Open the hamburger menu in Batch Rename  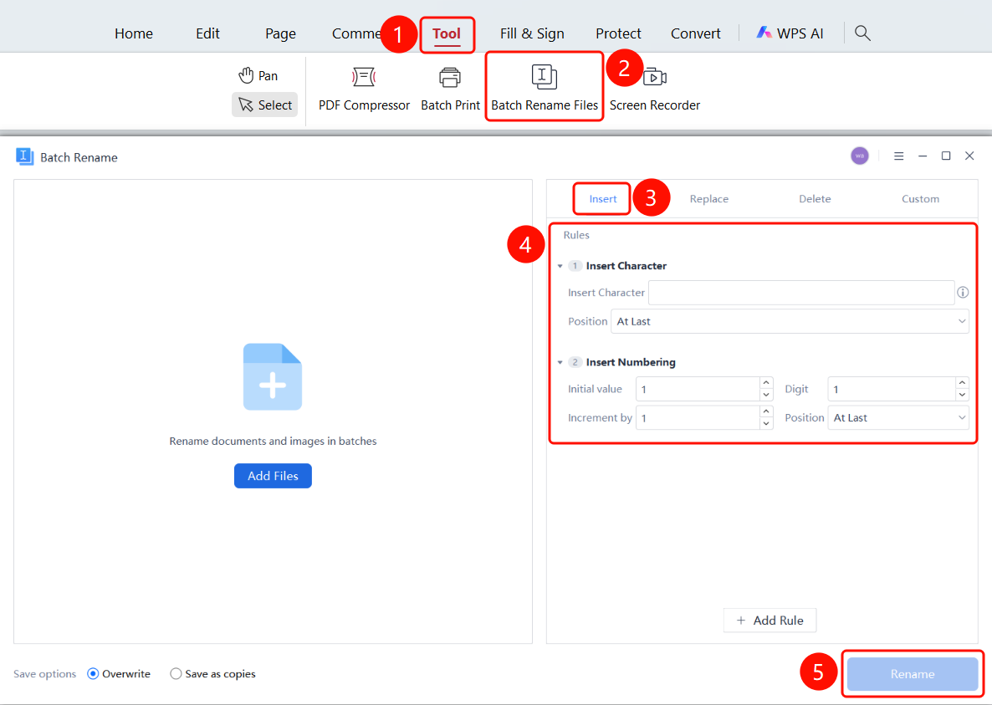tap(898, 156)
